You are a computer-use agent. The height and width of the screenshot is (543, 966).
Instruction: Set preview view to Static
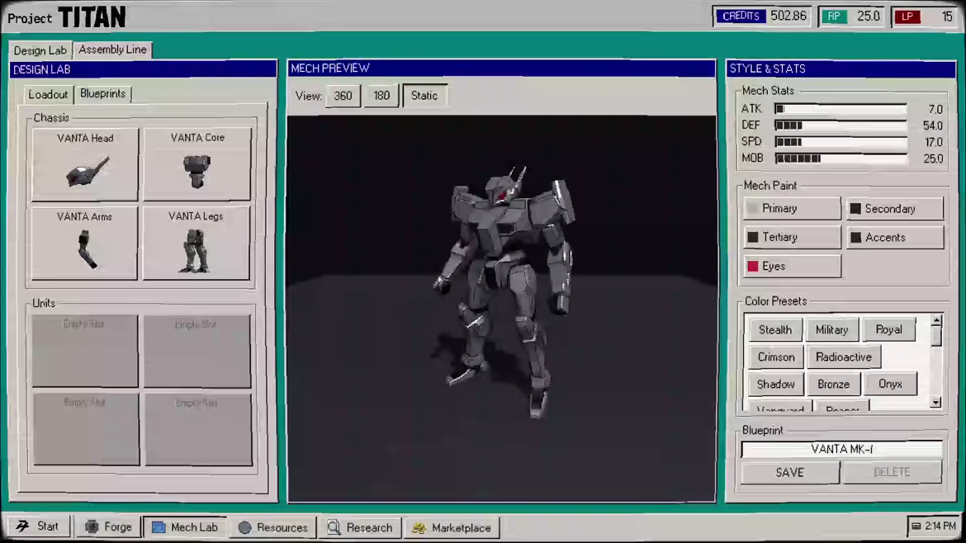tap(424, 96)
